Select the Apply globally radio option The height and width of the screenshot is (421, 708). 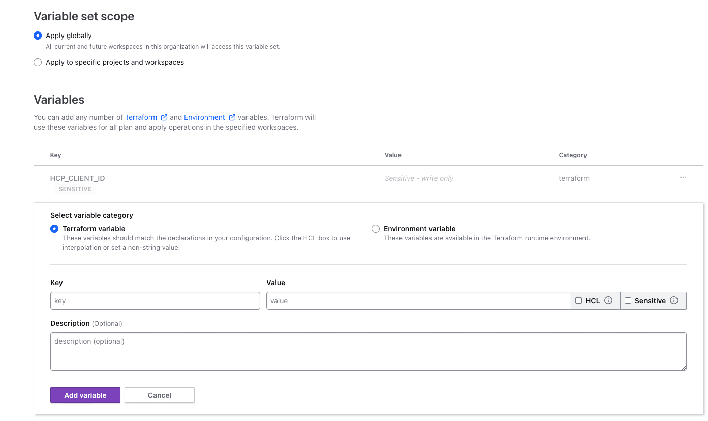pyautogui.click(x=38, y=36)
